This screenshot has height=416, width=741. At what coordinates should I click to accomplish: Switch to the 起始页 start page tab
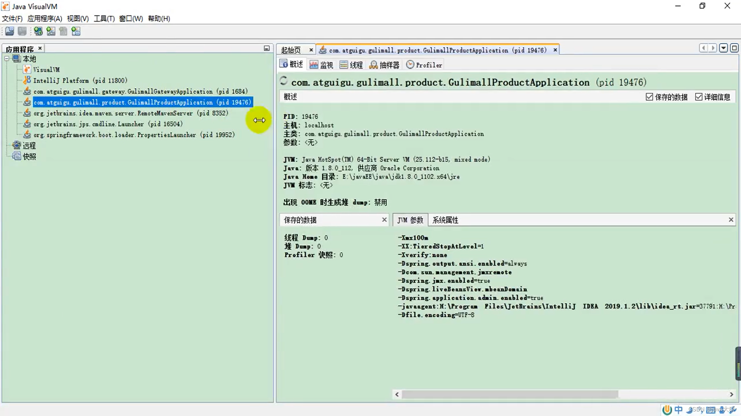click(x=291, y=50)
